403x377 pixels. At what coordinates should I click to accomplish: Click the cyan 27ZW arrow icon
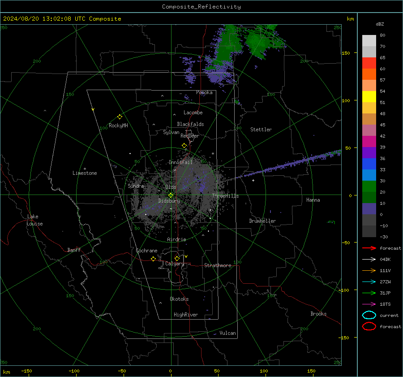(x=369, y=282)
